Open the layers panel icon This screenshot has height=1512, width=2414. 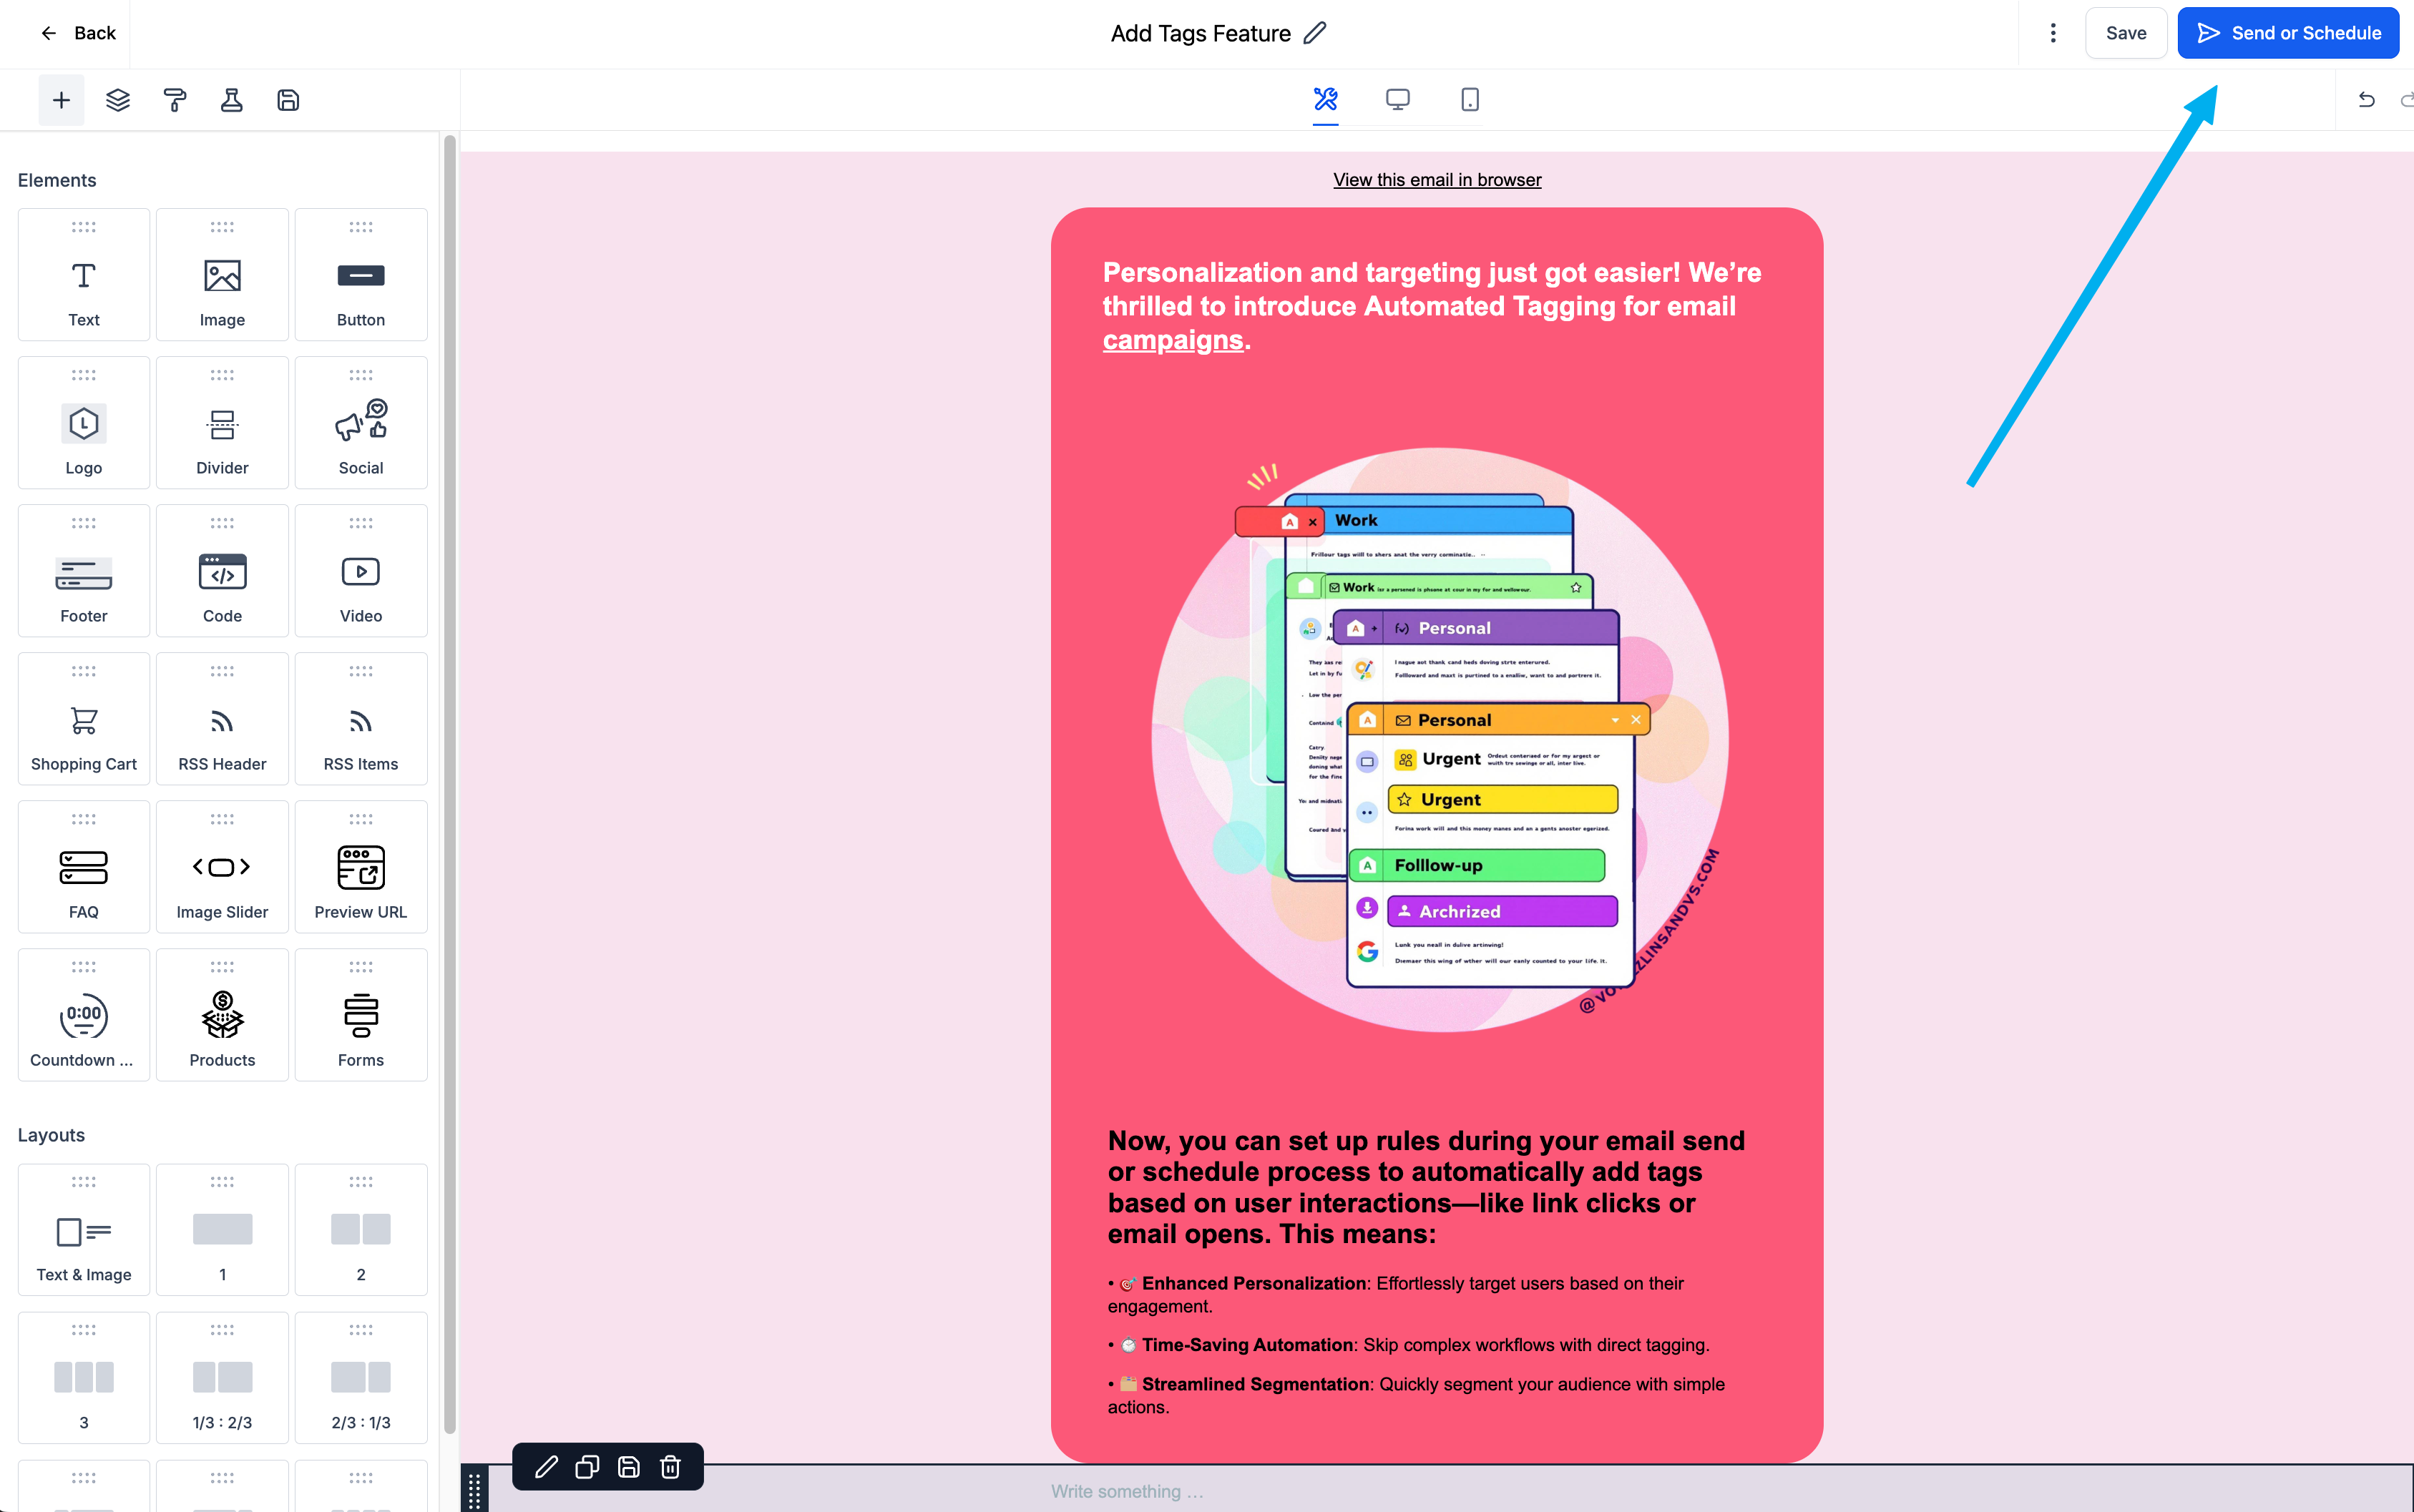118,100
